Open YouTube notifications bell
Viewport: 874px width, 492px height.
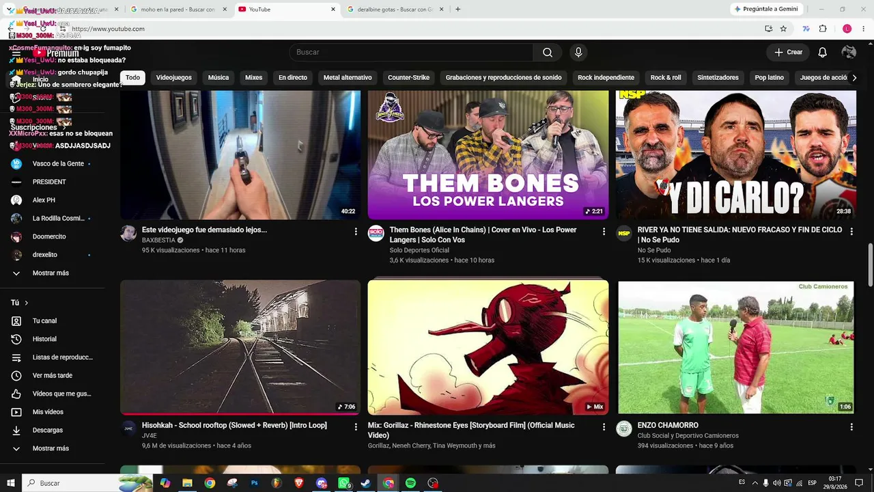823,53
